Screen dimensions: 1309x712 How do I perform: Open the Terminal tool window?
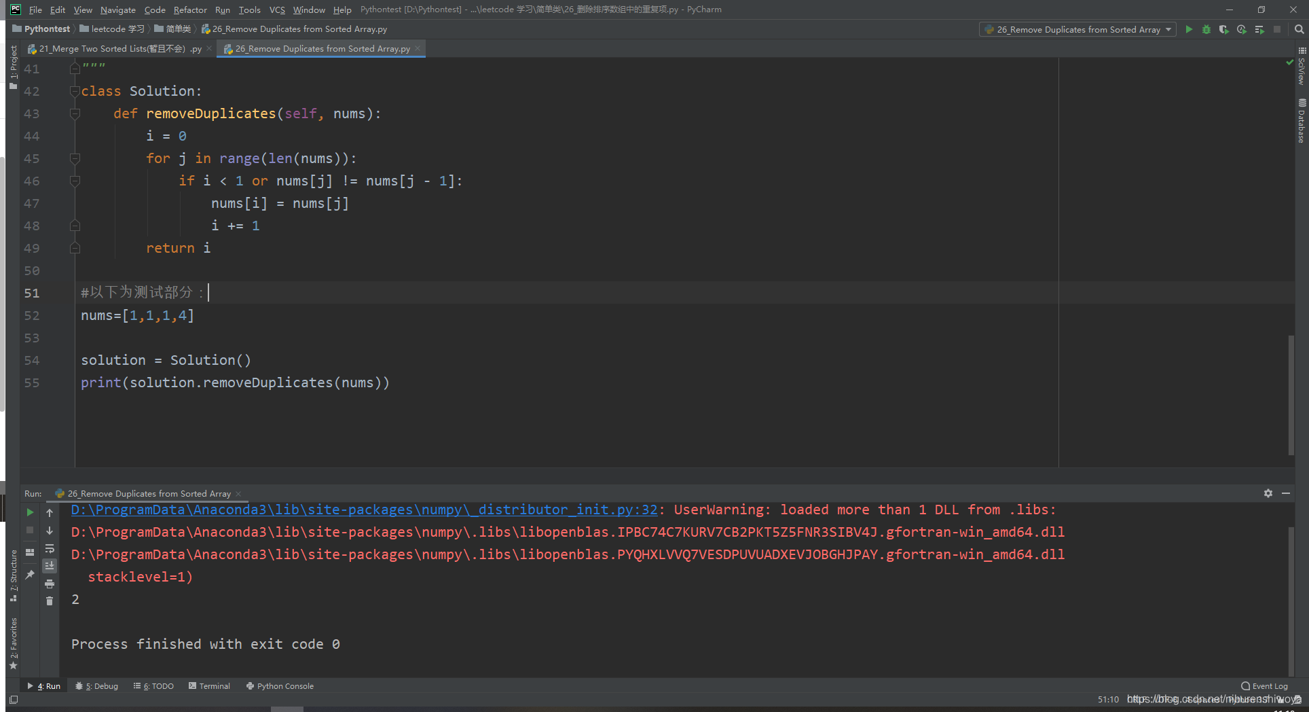pos(209,686)
